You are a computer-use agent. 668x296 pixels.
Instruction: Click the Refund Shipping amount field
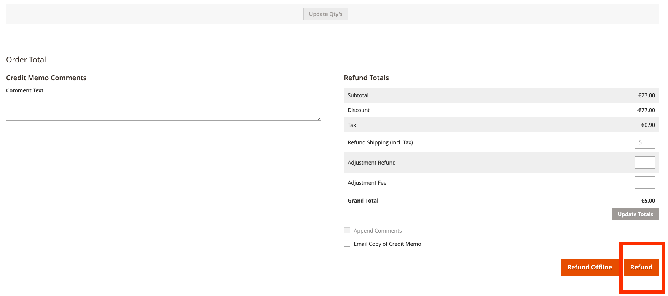(x=644, y=142)
